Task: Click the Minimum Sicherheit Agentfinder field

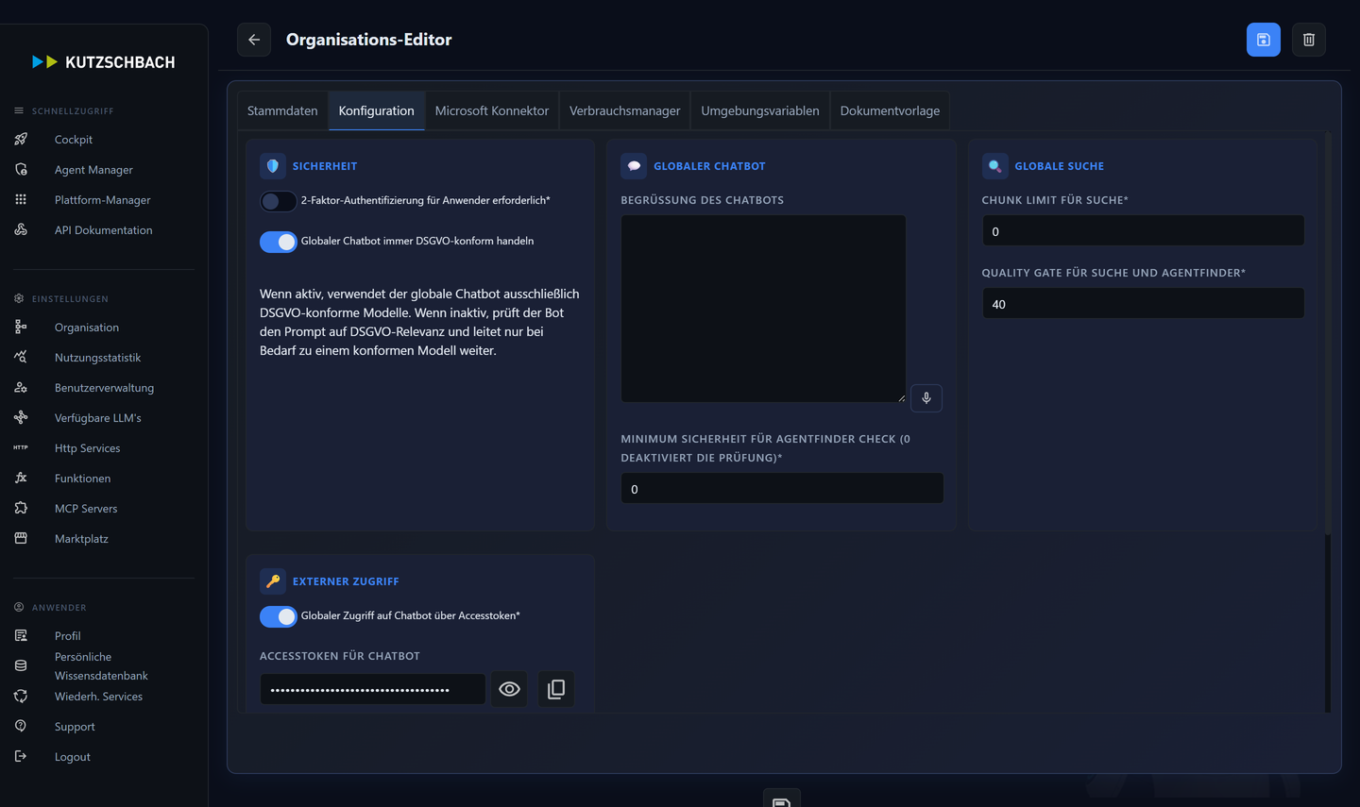Action: pos(782,489)
